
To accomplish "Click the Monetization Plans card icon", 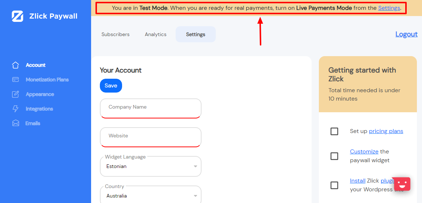I will 15,80.
